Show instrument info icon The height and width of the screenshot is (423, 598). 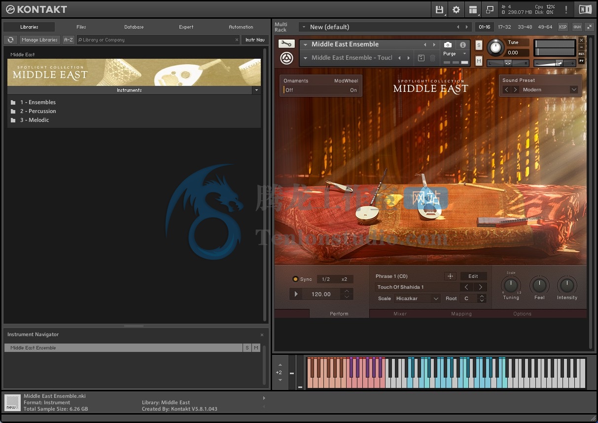(462, 44)
